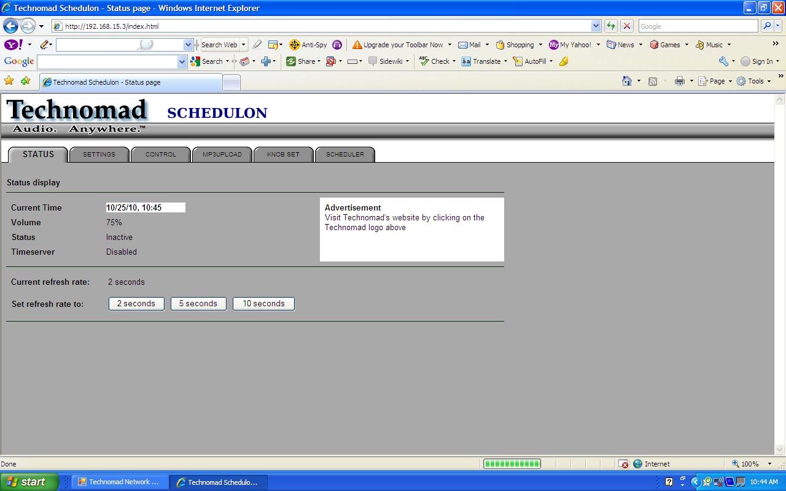Open the search provider dropdown arrow
Viewport: 786px width, 491px height.
coord(779,26)
